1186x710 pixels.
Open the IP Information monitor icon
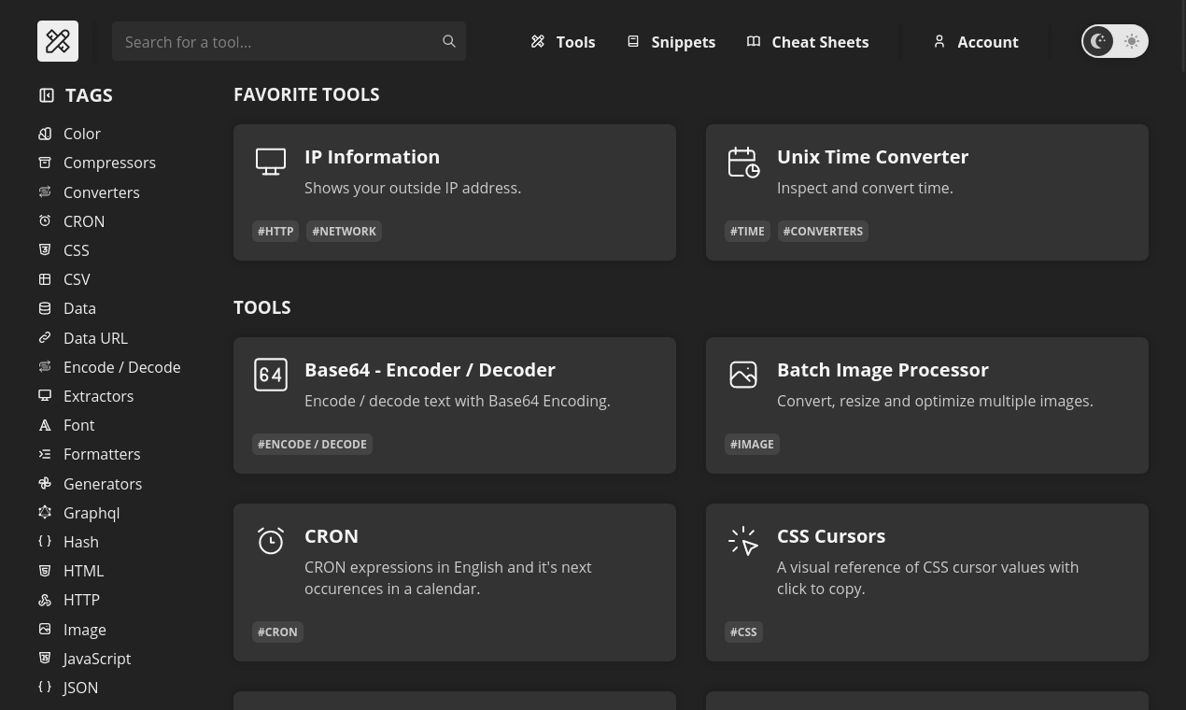271,162
